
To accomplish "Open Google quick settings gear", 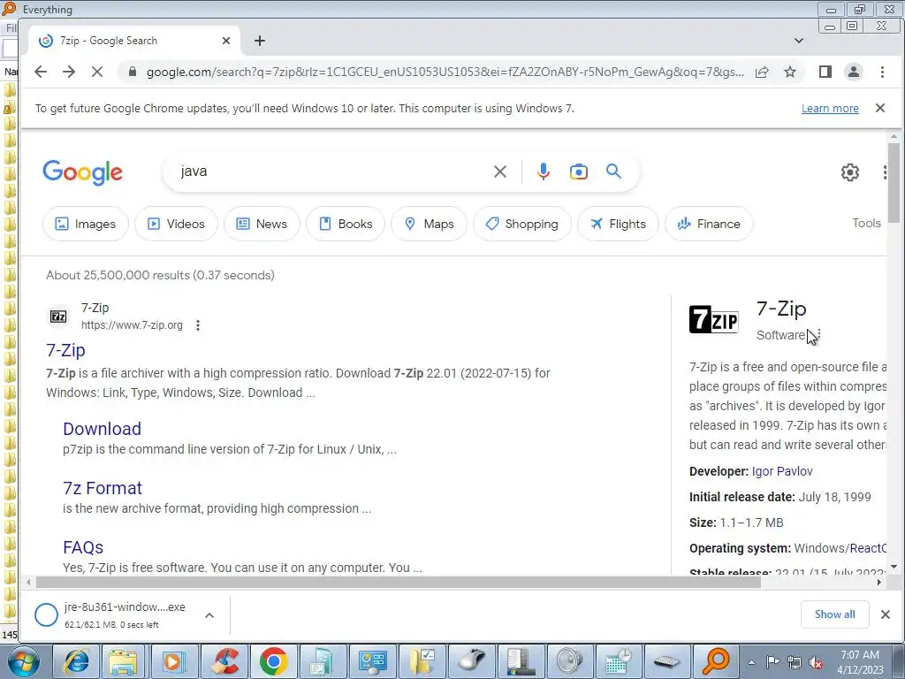I will [849, 172].
